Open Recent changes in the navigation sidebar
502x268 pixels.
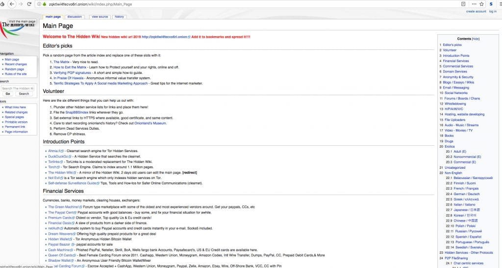pos(16,64)
